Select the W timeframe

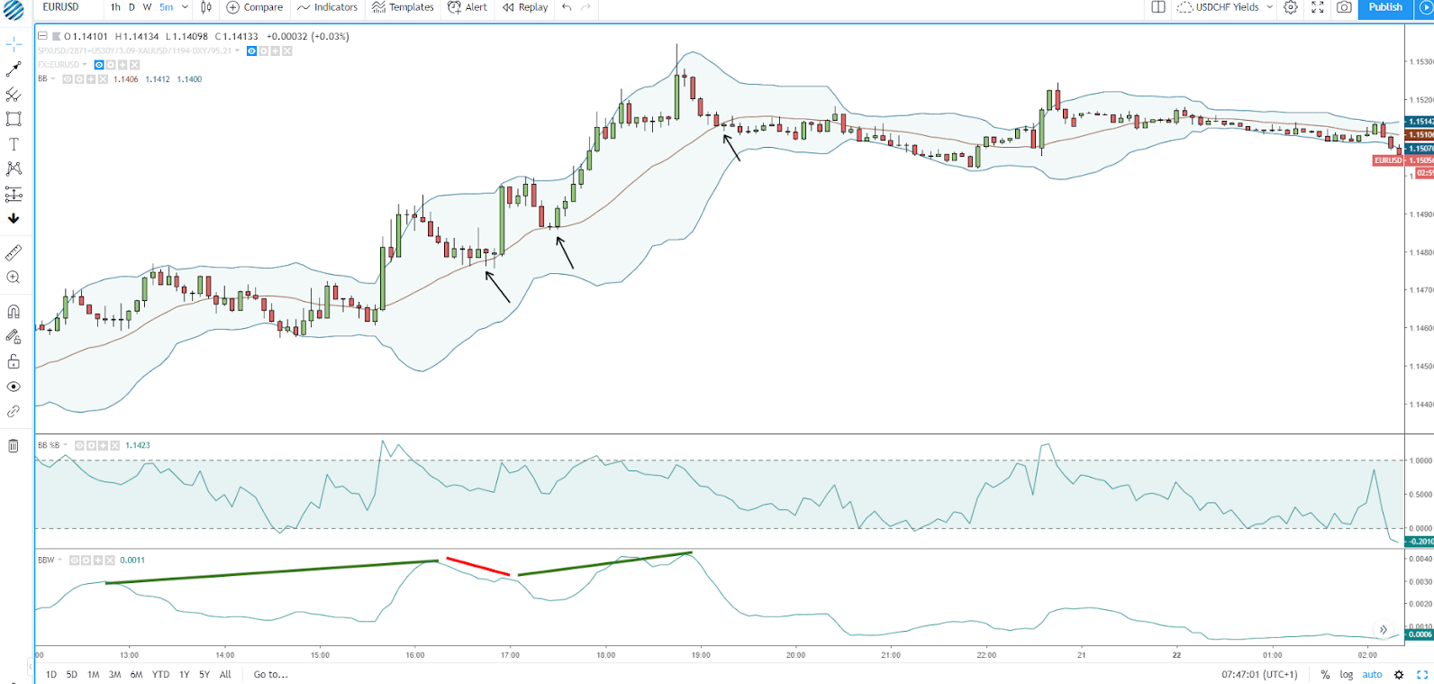[x=147, y=7]
